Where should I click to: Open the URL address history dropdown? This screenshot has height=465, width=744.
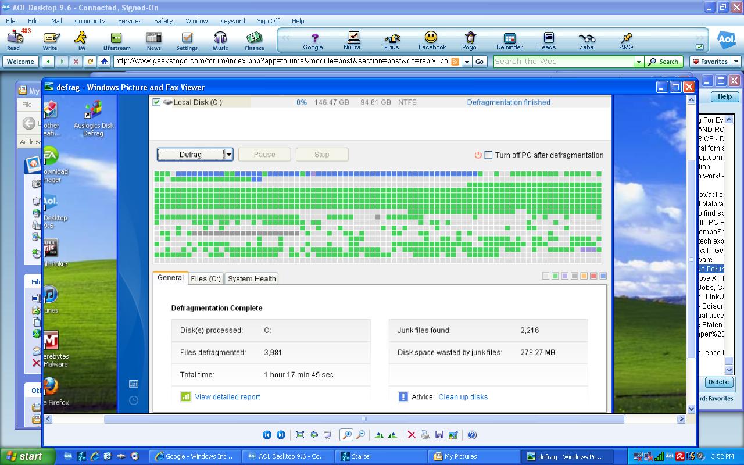point(467,61)
